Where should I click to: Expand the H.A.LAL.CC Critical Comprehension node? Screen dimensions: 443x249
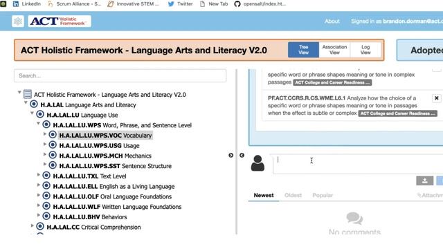(33, 225)
